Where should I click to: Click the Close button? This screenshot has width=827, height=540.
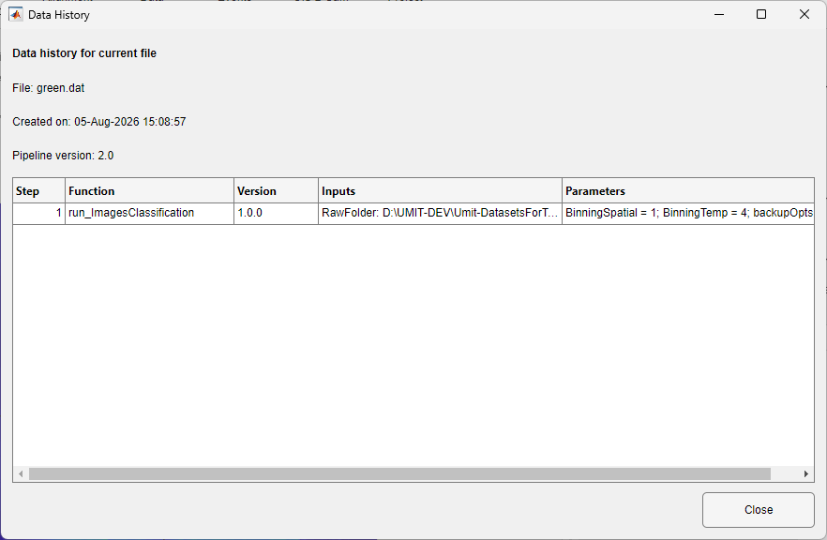(758, 510)
